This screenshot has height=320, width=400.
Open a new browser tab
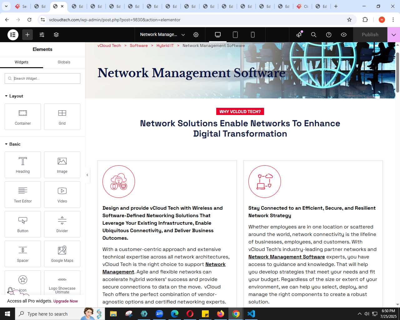coord(336,6)
